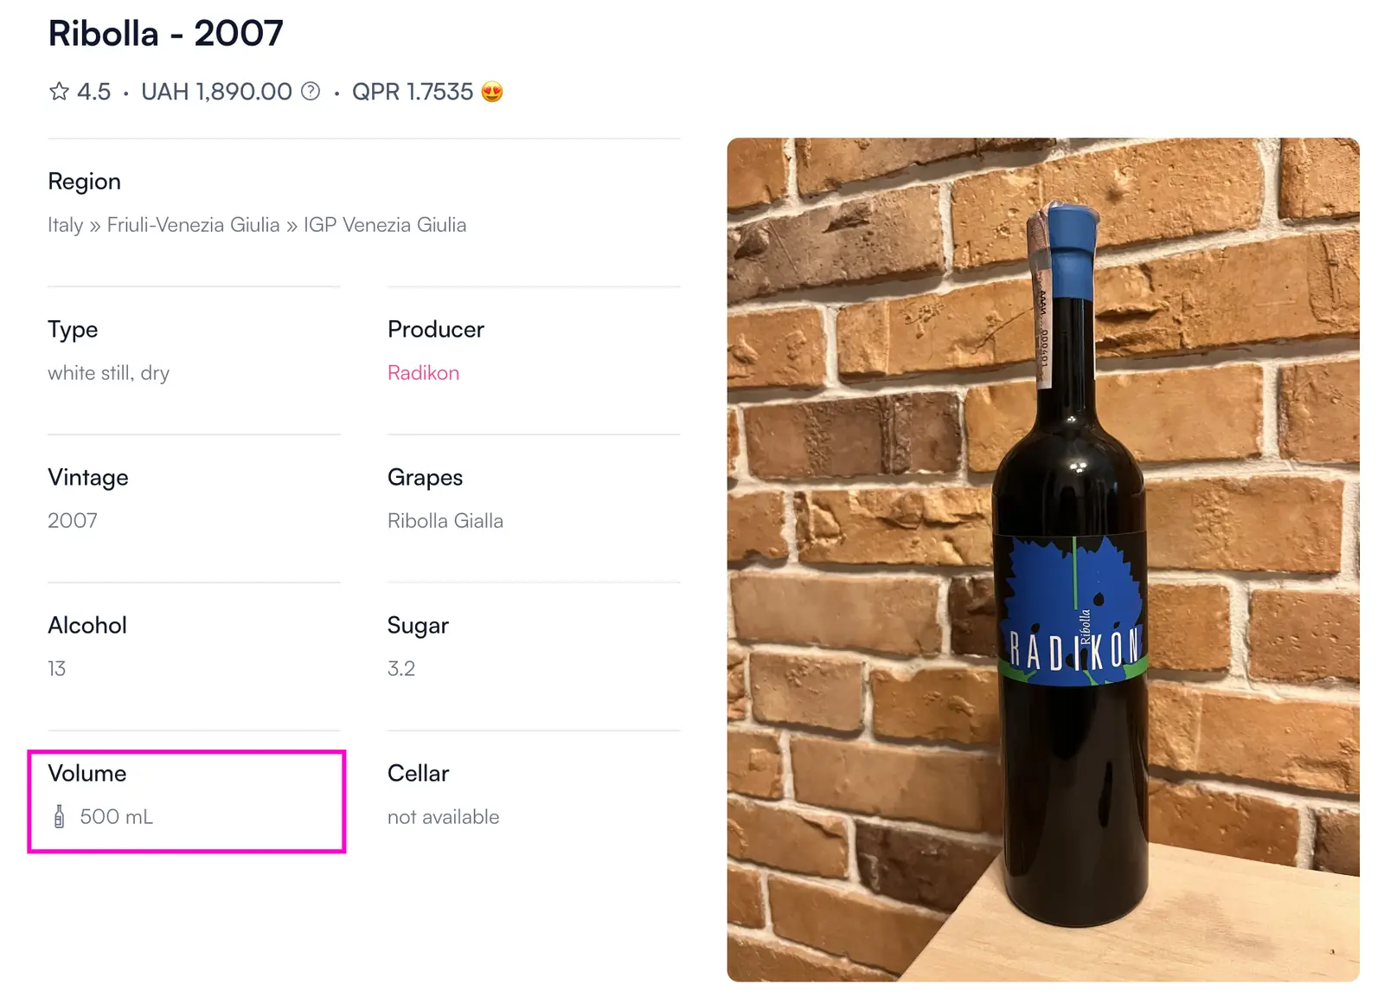This screenshot has height=1004, width=1384.
Task: Click the QPR 1.7535 value
Action: pos(412,92)
